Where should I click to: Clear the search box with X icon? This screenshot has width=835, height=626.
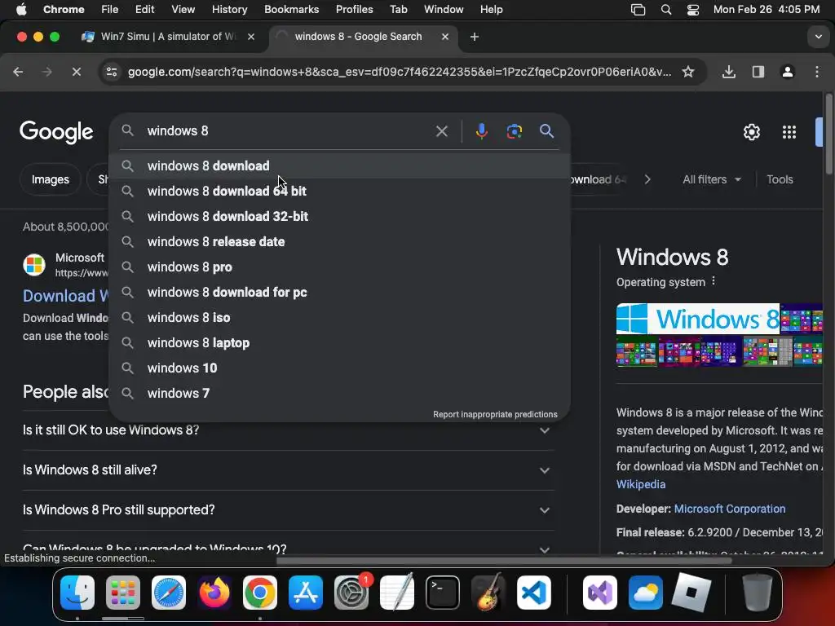pyautogui.click(x=441, y=131)
